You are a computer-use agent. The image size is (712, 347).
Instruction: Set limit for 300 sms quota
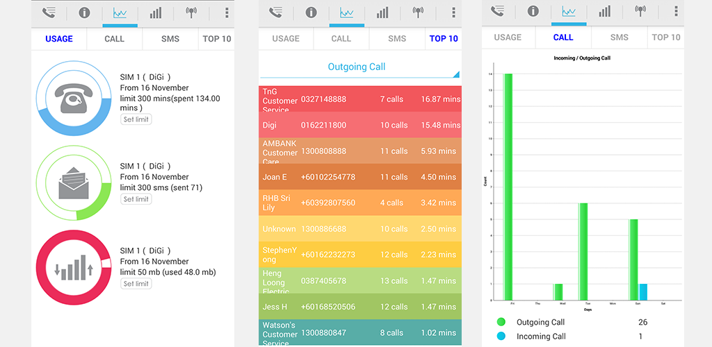coord(136,199)
